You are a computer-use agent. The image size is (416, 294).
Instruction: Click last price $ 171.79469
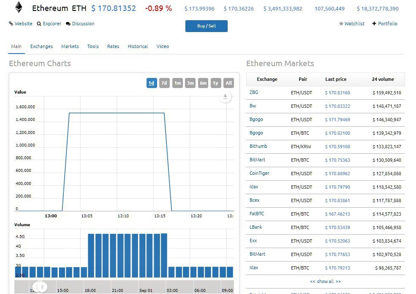point(337,120)
